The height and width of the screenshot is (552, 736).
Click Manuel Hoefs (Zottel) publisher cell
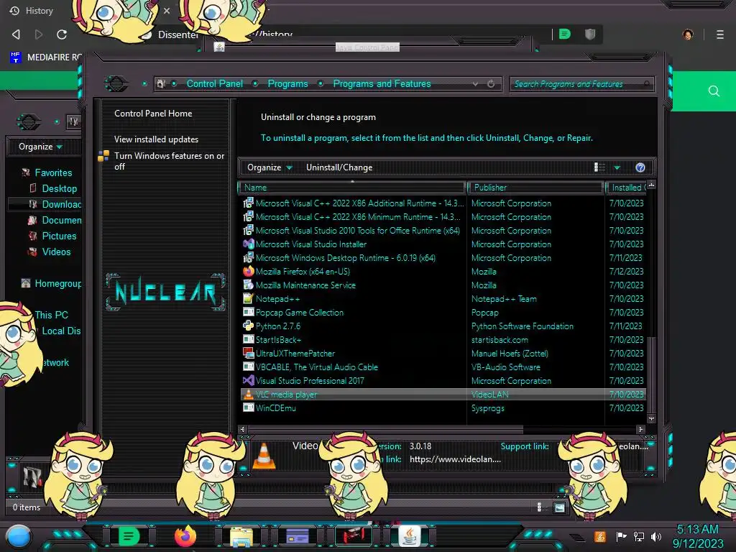click(x=510, y=354)
